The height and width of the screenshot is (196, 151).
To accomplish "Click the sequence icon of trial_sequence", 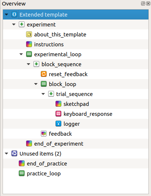I will (51, 94).
